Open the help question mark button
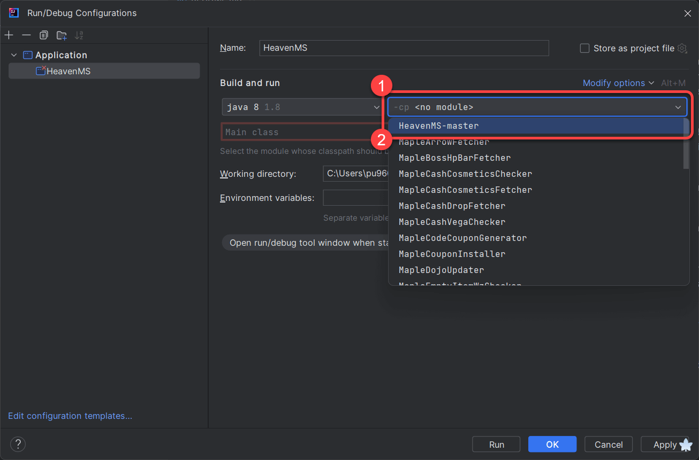Screen dimensions: 699x460 pyautogui.click(x=18, y=444)
